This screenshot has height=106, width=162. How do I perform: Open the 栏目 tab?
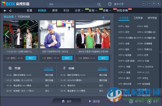tap(66, 11)
